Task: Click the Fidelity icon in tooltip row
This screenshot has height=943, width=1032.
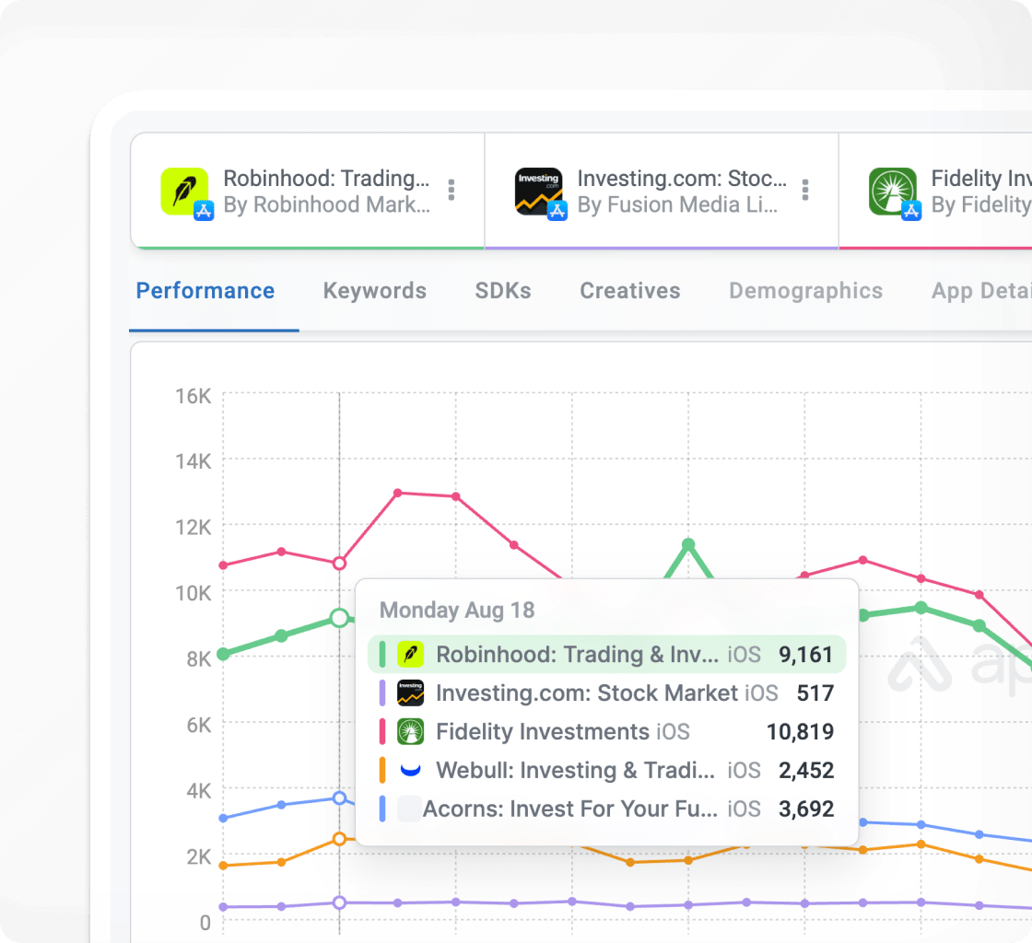Action: (x=411, y=731)
